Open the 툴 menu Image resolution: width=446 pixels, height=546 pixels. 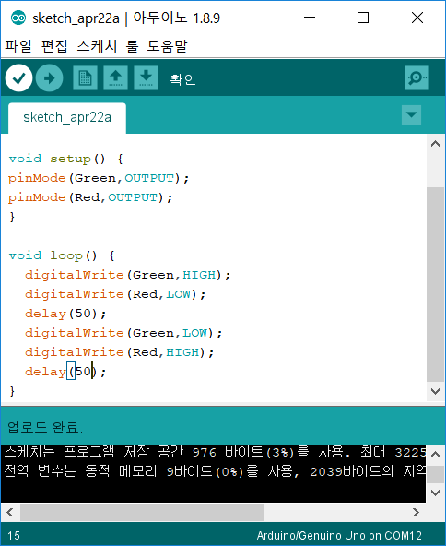click(x=132, y=46)
